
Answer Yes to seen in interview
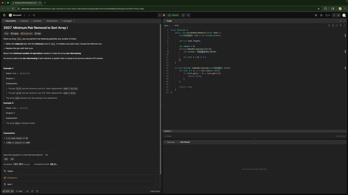coord(6,159)
